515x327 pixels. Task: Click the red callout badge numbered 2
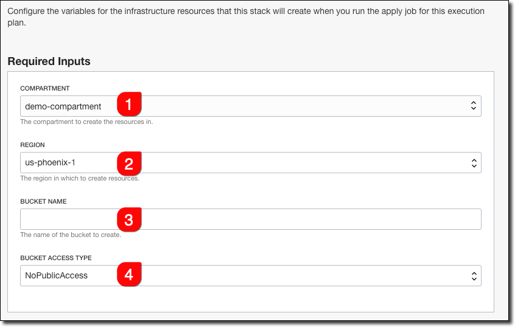[128, 163]
